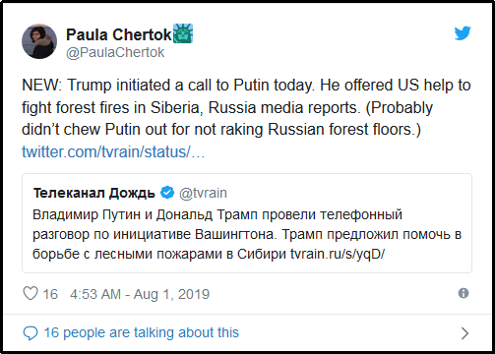495x354 pixels.
Task: Click the verified badge next to Телеканал Дождь
Action: click(x=167, y=193)
